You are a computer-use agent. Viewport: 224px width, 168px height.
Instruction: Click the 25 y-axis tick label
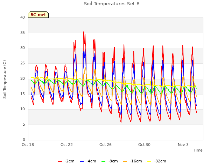pyautogui.click(x=22, y=63)
